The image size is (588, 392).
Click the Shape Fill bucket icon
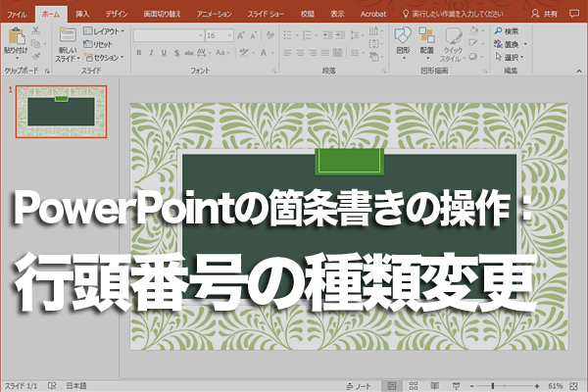click(x=473, y=30)
